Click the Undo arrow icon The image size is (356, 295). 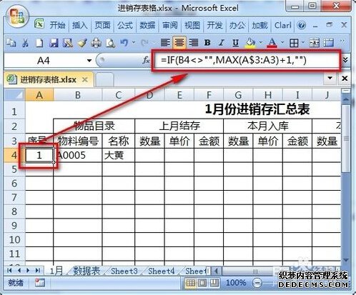point(124,43)
